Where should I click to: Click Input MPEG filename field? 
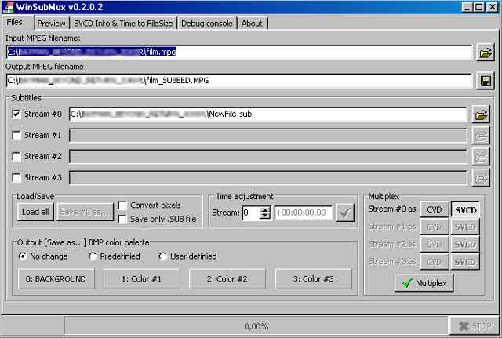[x=239, y=53]
